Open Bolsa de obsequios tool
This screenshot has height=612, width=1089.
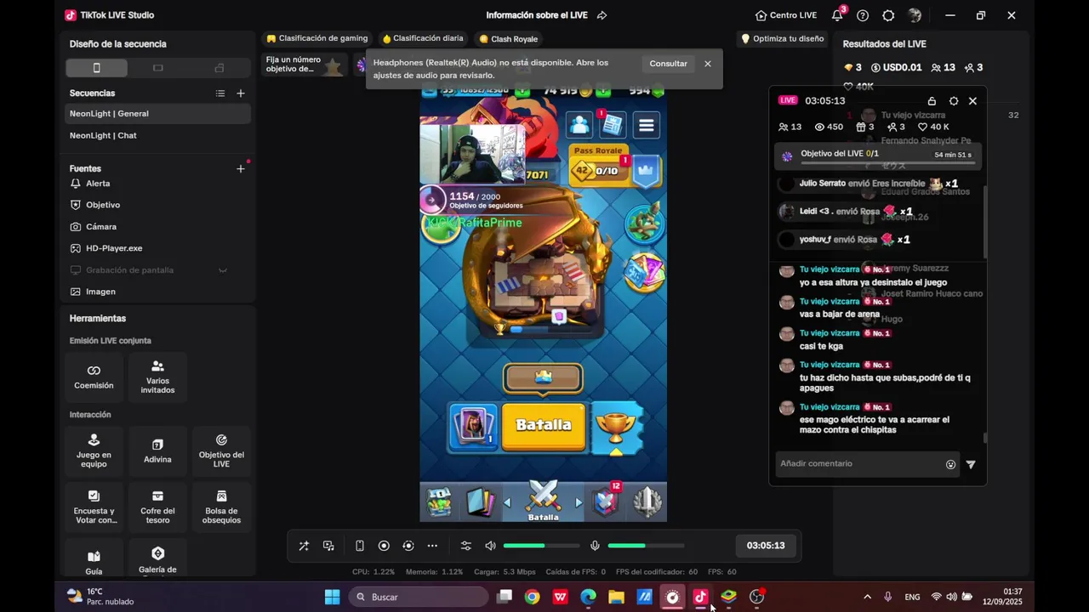click(x=221, y=507)
